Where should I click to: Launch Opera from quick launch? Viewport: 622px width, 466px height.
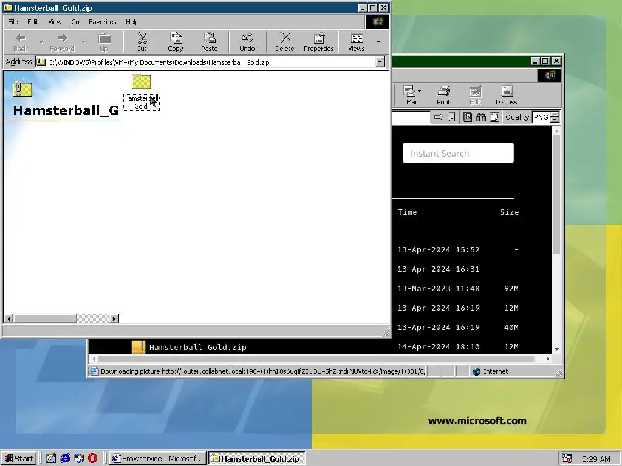click(x=92, y=459)
